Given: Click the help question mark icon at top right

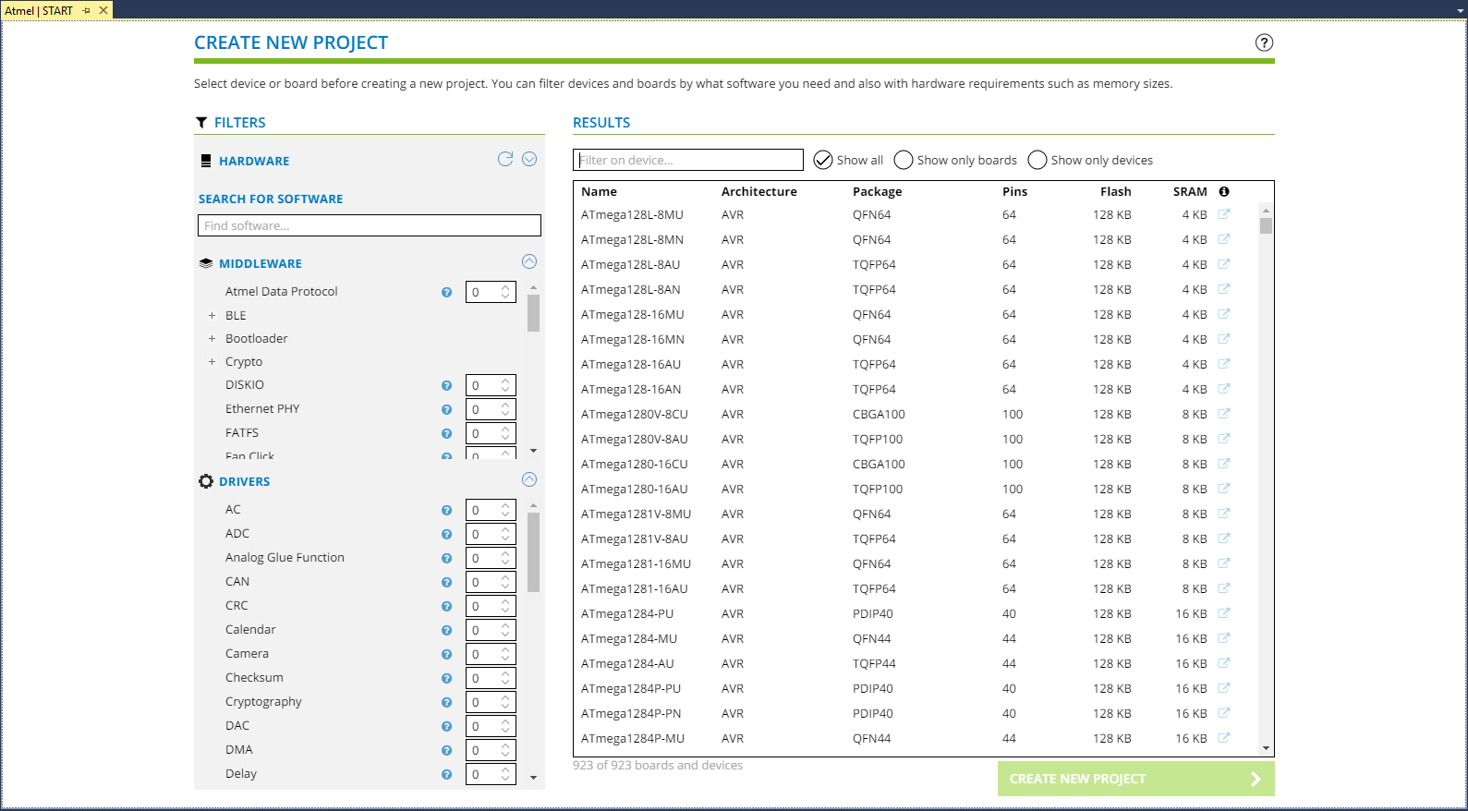Looking at the screenshot, I should [x=1264, y=42].
